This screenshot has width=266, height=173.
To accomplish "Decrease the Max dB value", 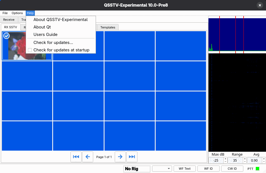I will [225, 162].
